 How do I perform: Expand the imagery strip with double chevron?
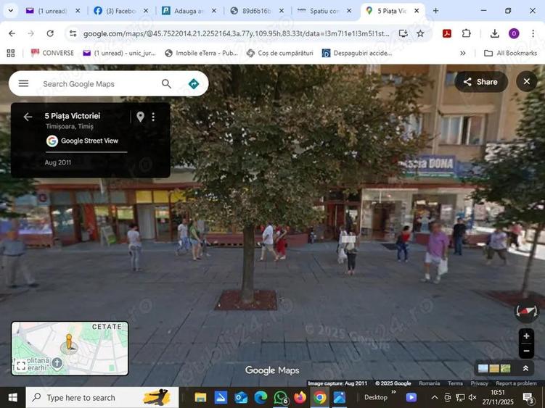(x=525, y=368)
